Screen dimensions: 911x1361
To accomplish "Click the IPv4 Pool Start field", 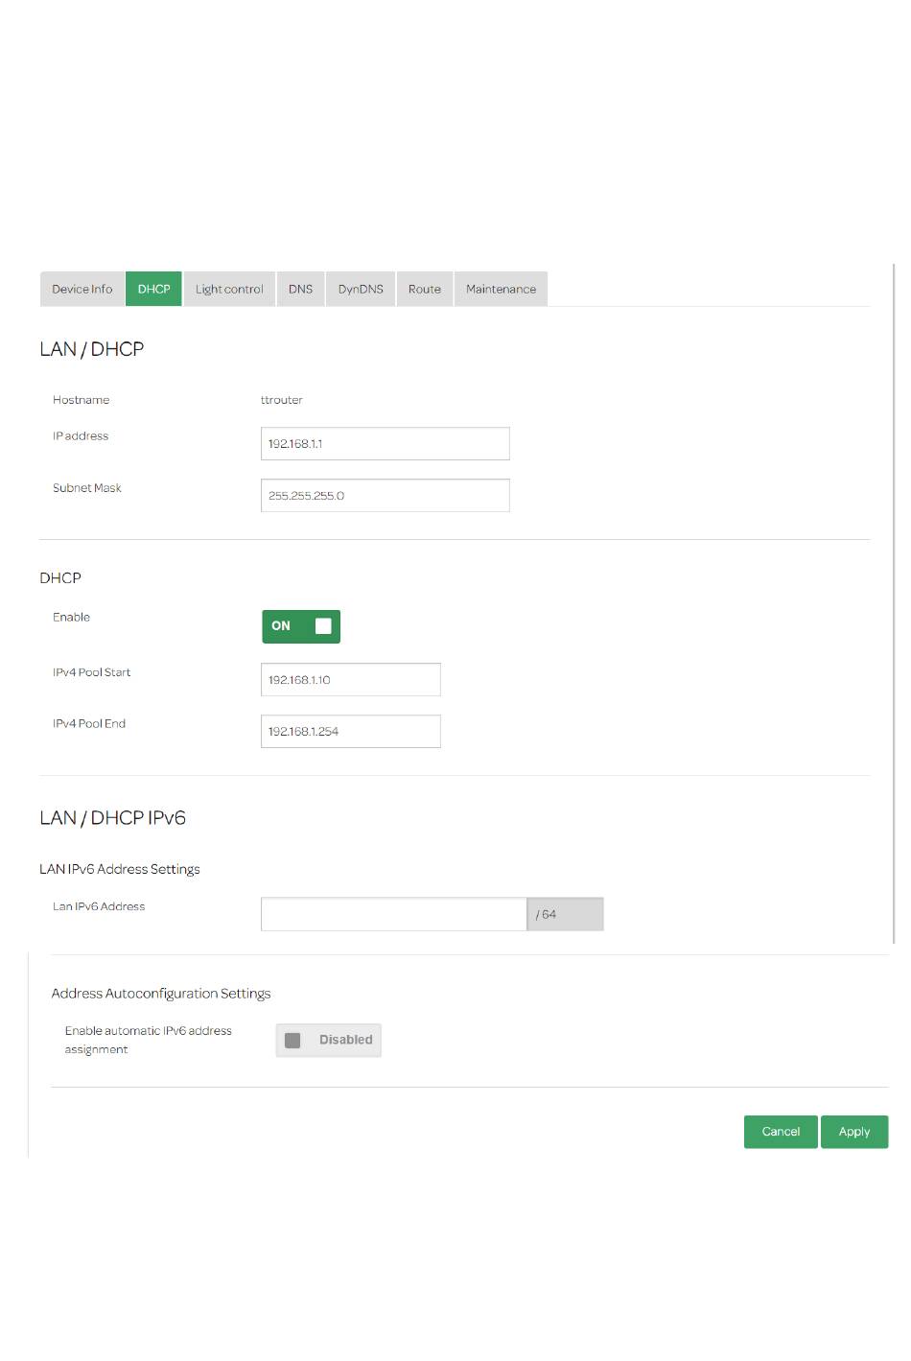I will 350,680.
